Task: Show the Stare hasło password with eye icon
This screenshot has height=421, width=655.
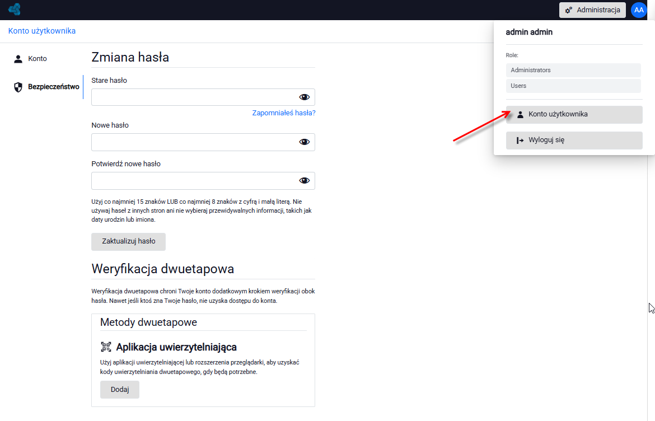Action: (304, 97)
